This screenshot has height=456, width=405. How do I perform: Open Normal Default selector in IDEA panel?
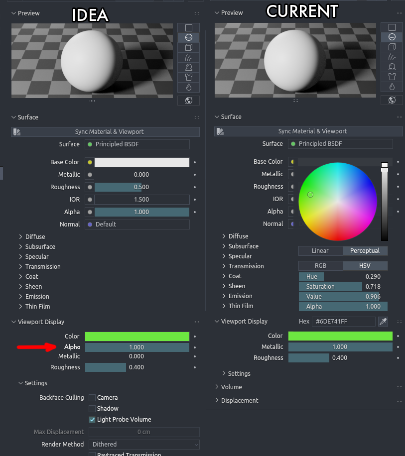137,225
